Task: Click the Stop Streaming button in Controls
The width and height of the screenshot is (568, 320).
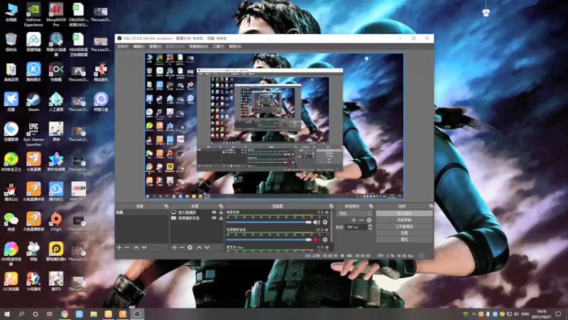Action: pyautogui.click(x=404, y=213)
